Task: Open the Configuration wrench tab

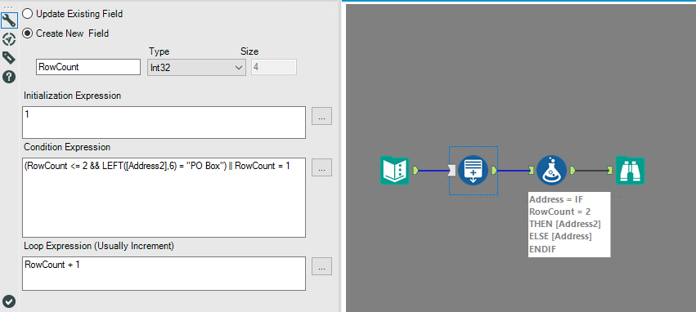Action: [x=9, y=20]
